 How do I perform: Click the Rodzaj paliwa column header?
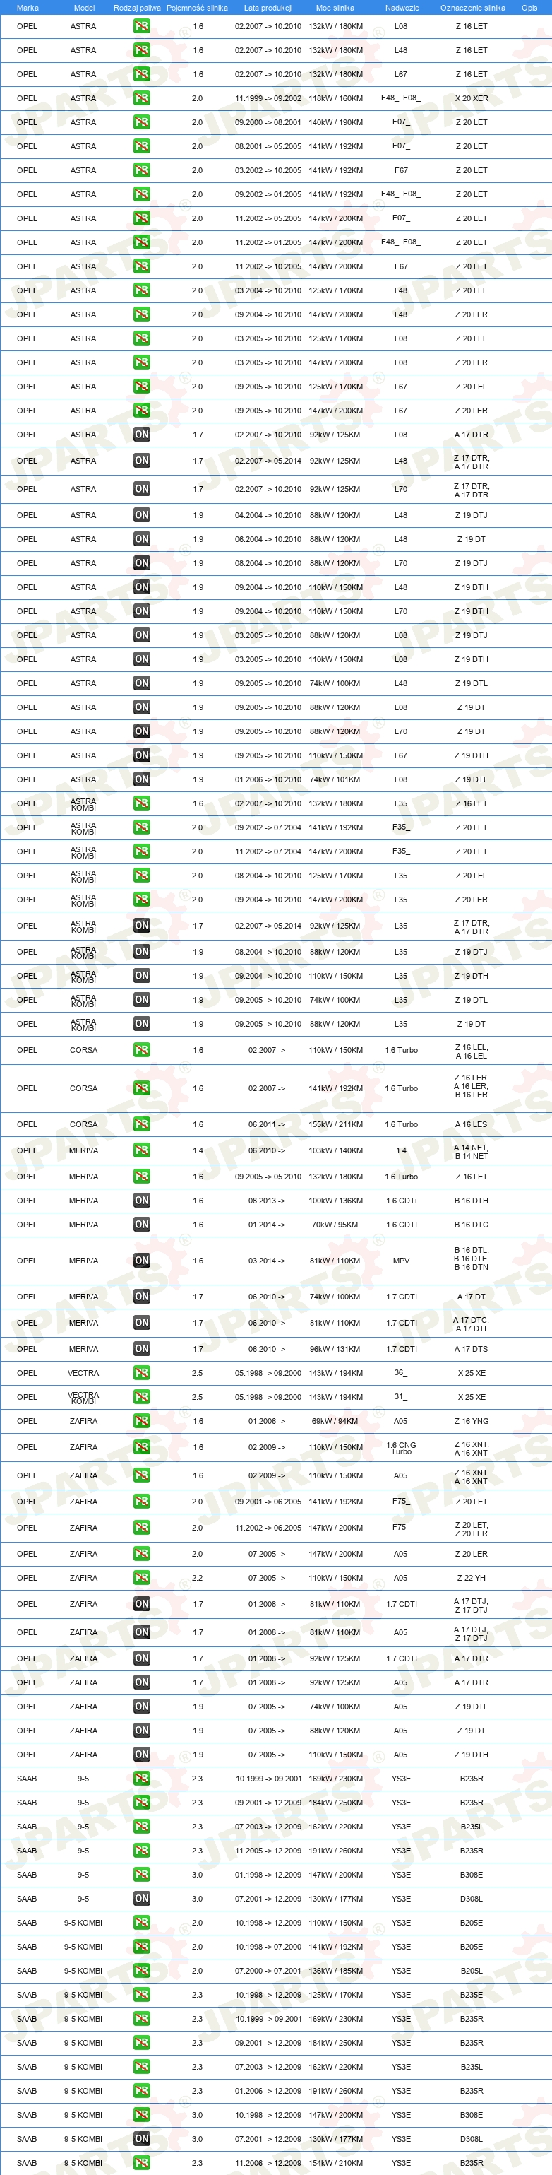tap(137, 8)
